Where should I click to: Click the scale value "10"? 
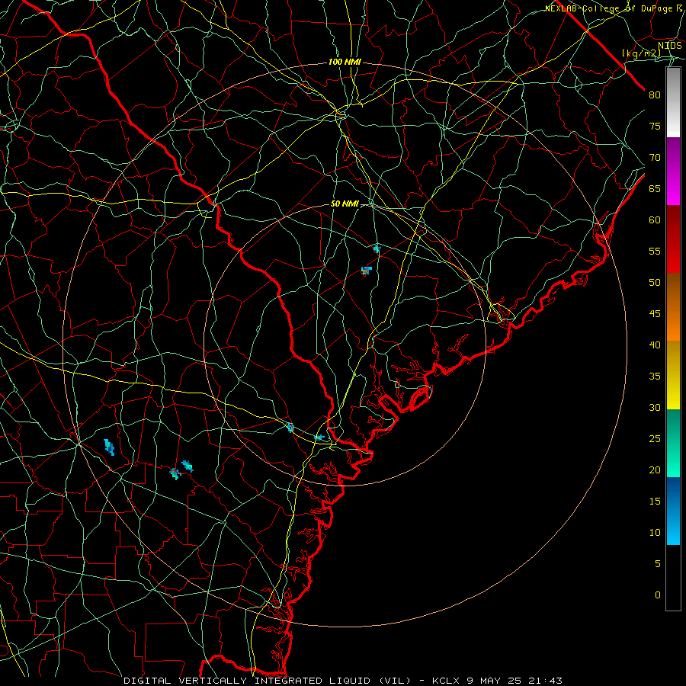(655, 533)
